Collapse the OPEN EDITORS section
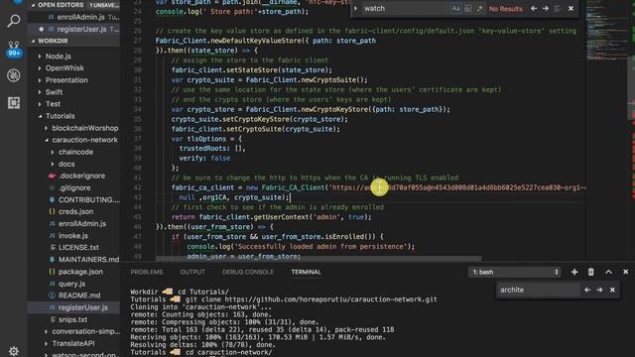The width and height of the screenshot is (635, 357). coord(73,5)
